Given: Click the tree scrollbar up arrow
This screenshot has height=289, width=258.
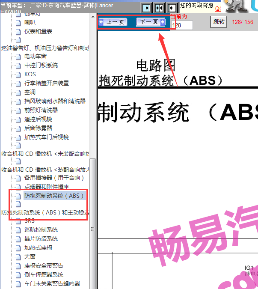Looking at the screenshot, I should pos(92,17).
